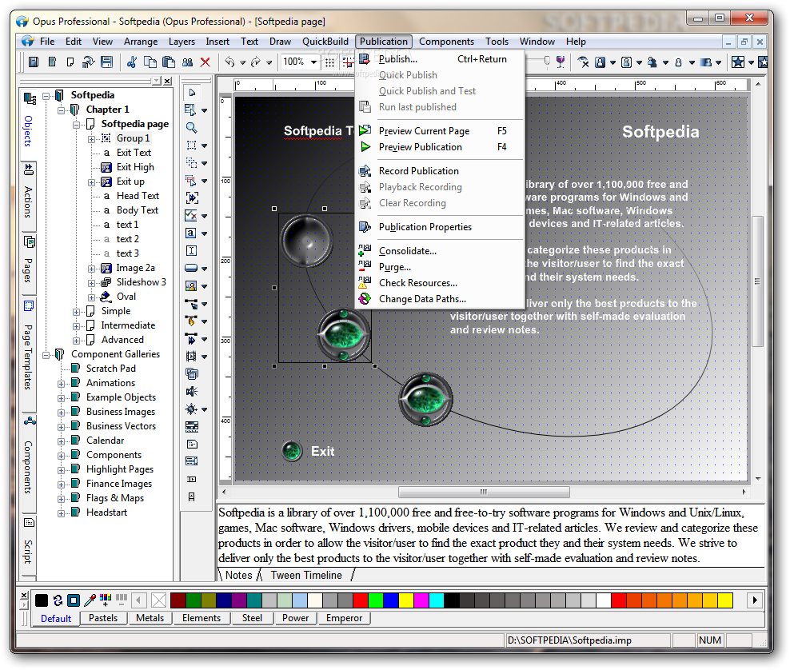Pick the dark red palette swatch

tap(178, 600)
